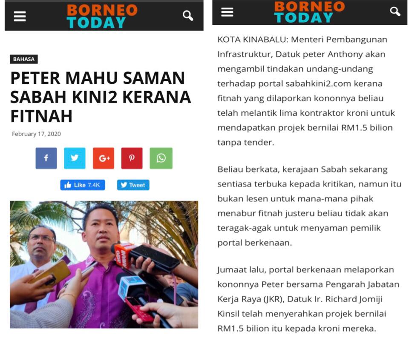The image size is (409, 338).
Task: Click the Facebook Like 7.4K button
Action: (83, 185)
